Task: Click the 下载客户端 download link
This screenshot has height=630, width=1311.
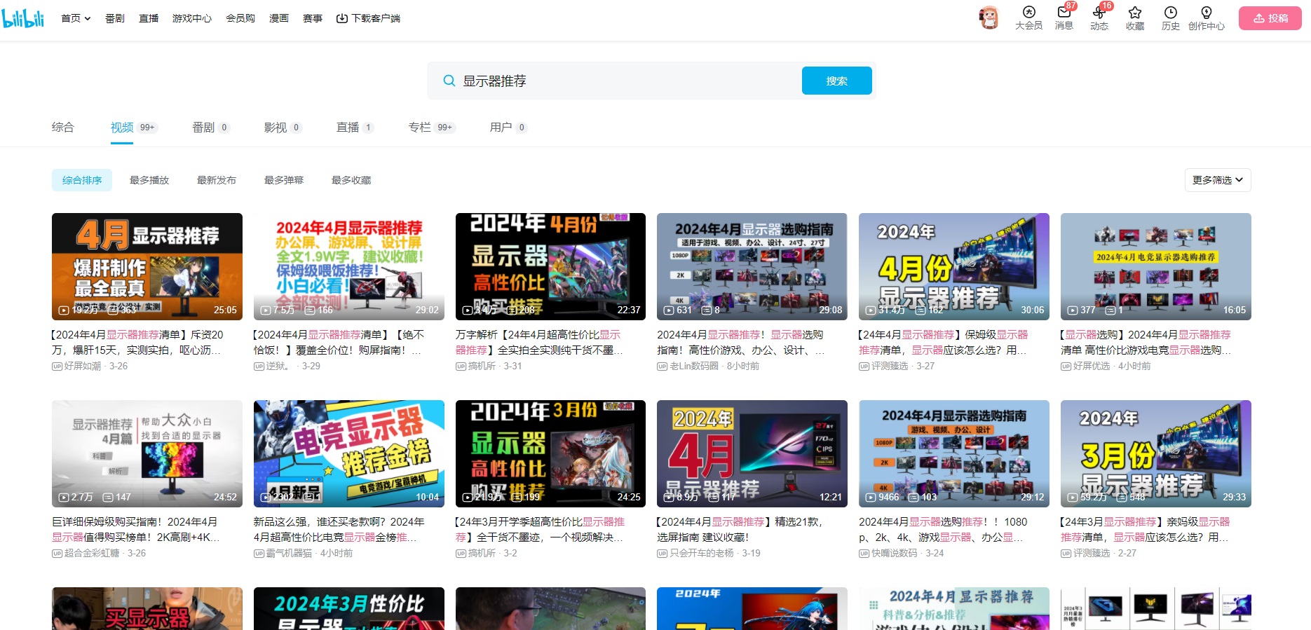Action: 368,18
